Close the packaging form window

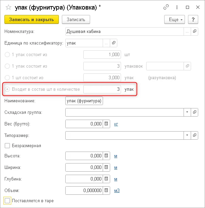(x=198, y=7)
